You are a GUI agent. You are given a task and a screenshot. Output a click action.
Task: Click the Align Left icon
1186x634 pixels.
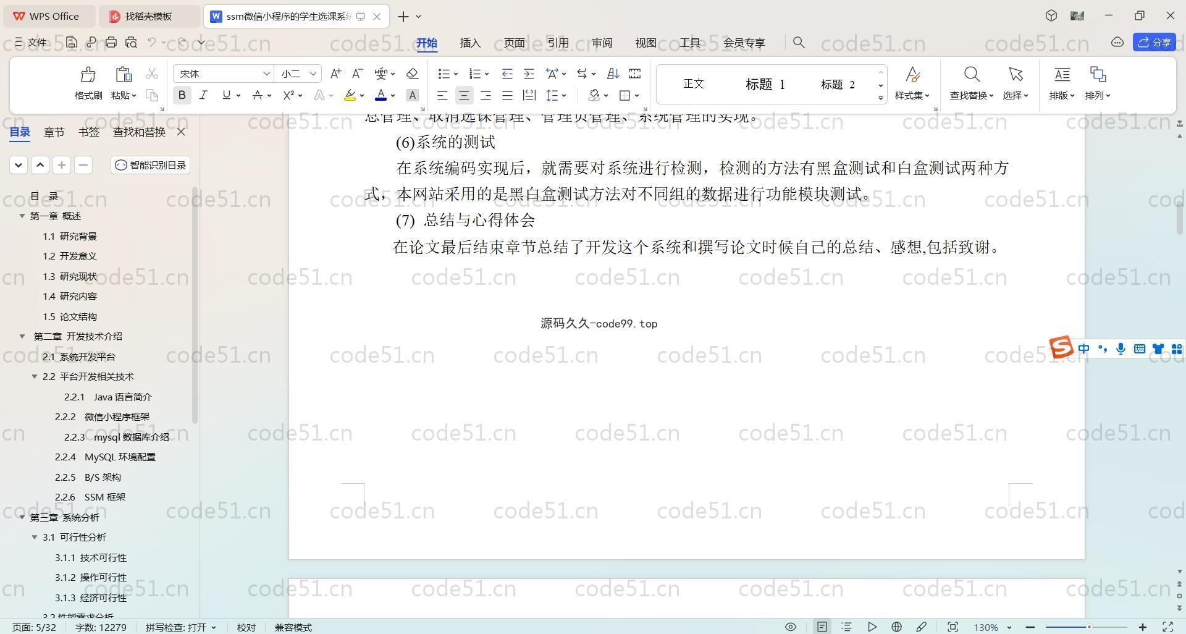[x=442, y=95]
